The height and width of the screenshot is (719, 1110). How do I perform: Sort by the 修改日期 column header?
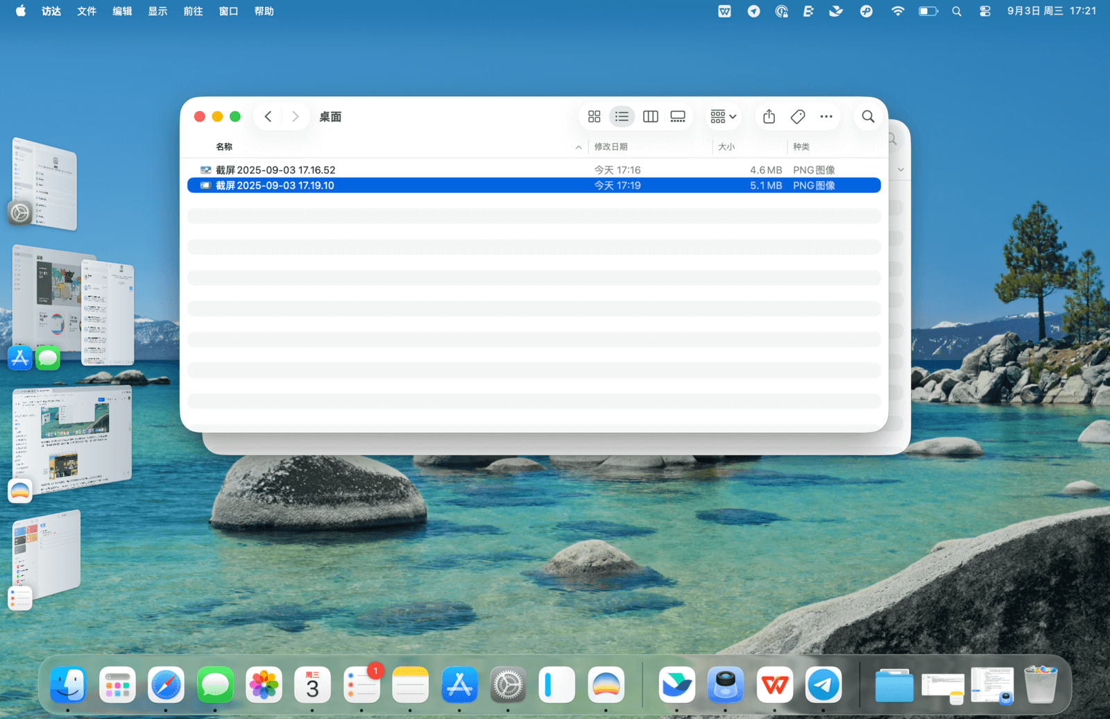pyautogui.click(x=610, y=146)
